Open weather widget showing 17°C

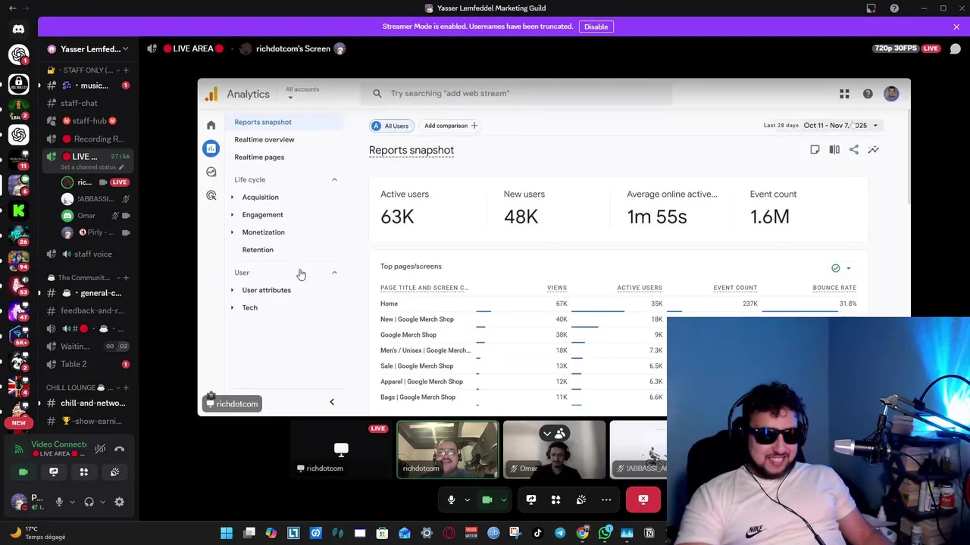tap(38, 533)
